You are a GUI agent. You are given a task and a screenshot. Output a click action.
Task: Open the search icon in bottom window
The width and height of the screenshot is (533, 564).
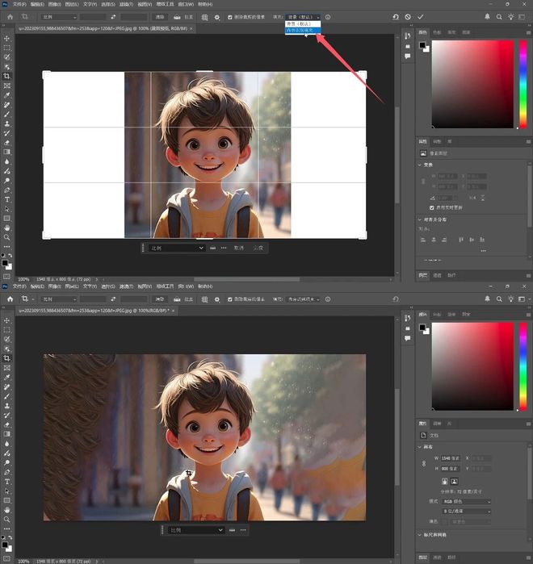[499, 299]
